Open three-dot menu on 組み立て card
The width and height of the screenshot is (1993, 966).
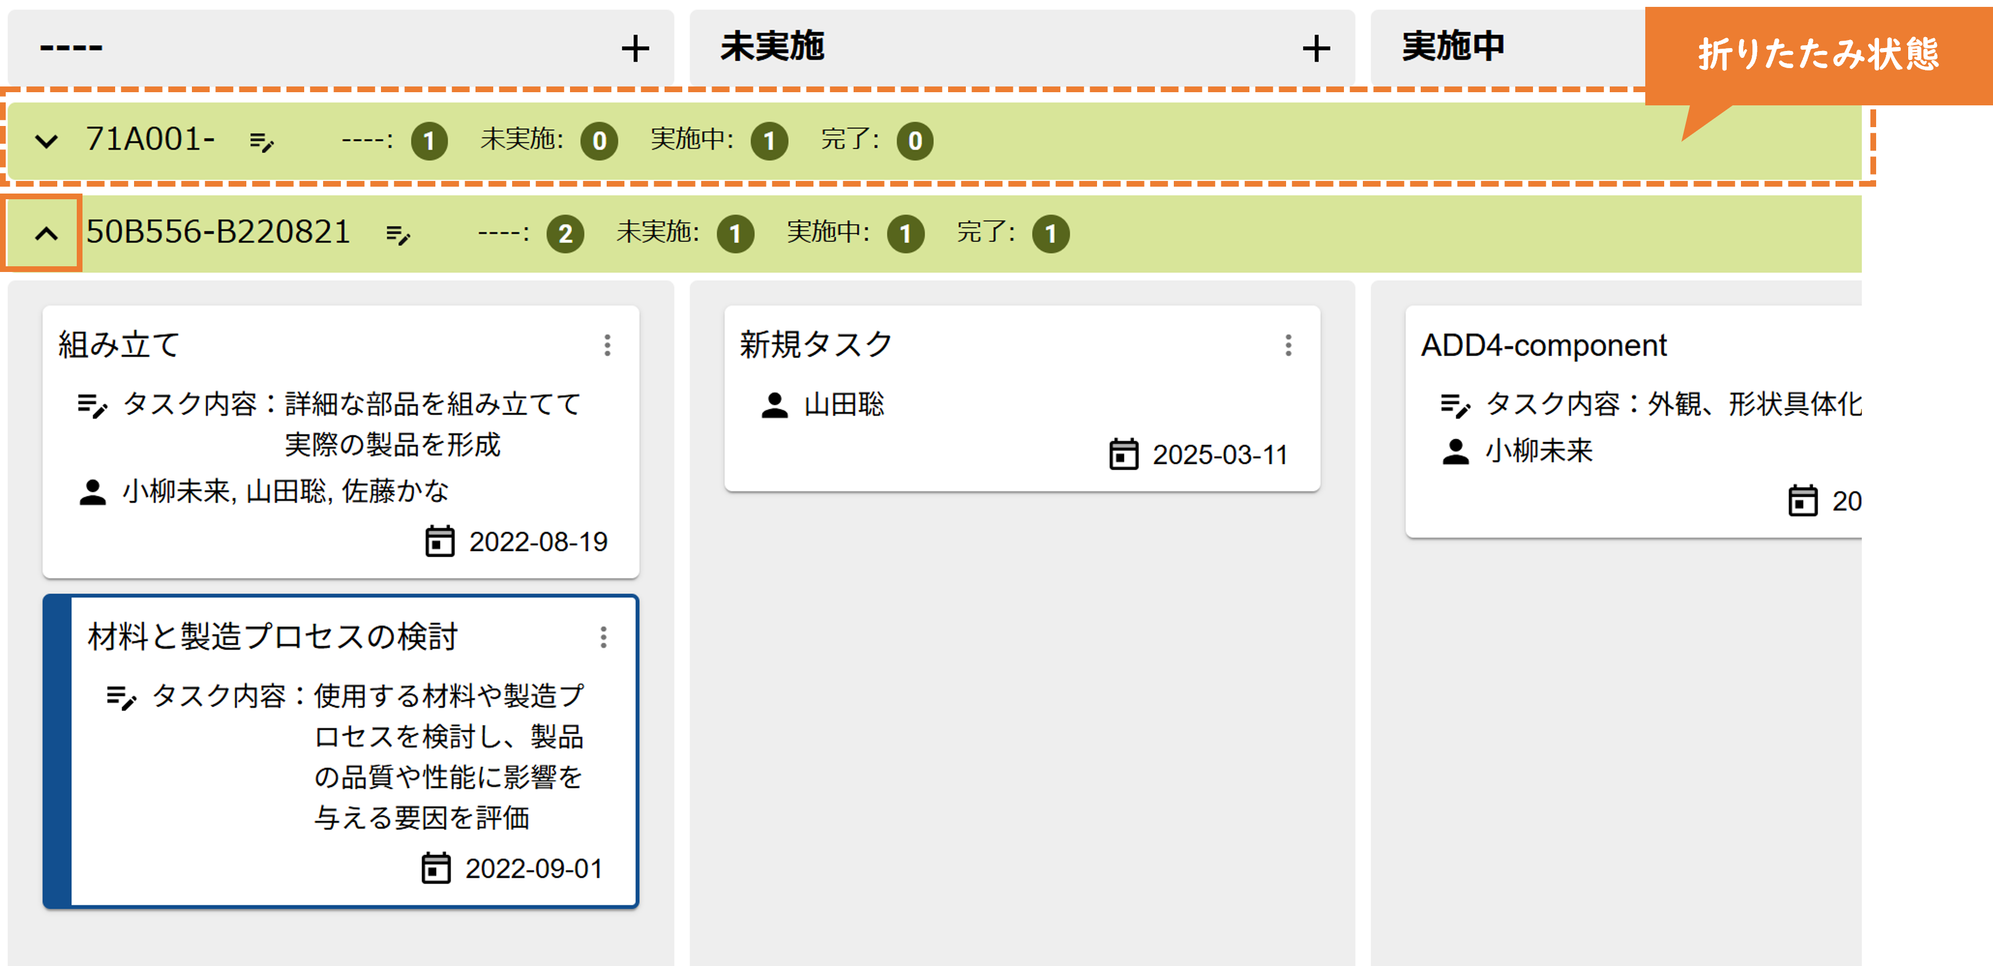[607, 345]
